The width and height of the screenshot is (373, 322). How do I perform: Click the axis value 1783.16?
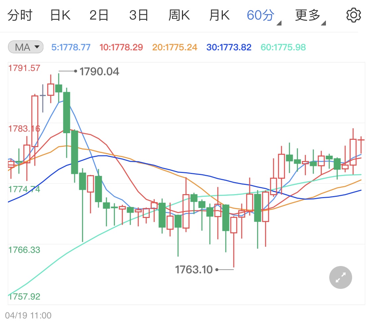tap(24, 129)
